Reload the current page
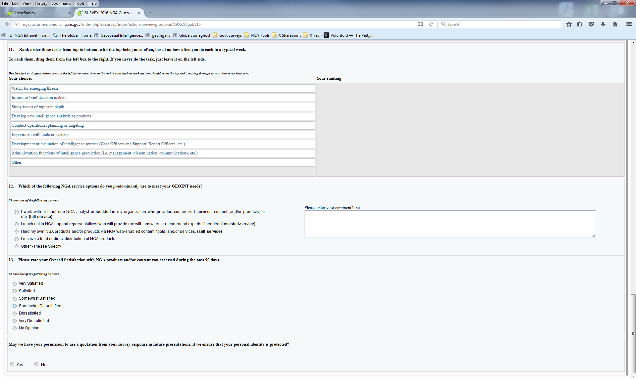 431,24
